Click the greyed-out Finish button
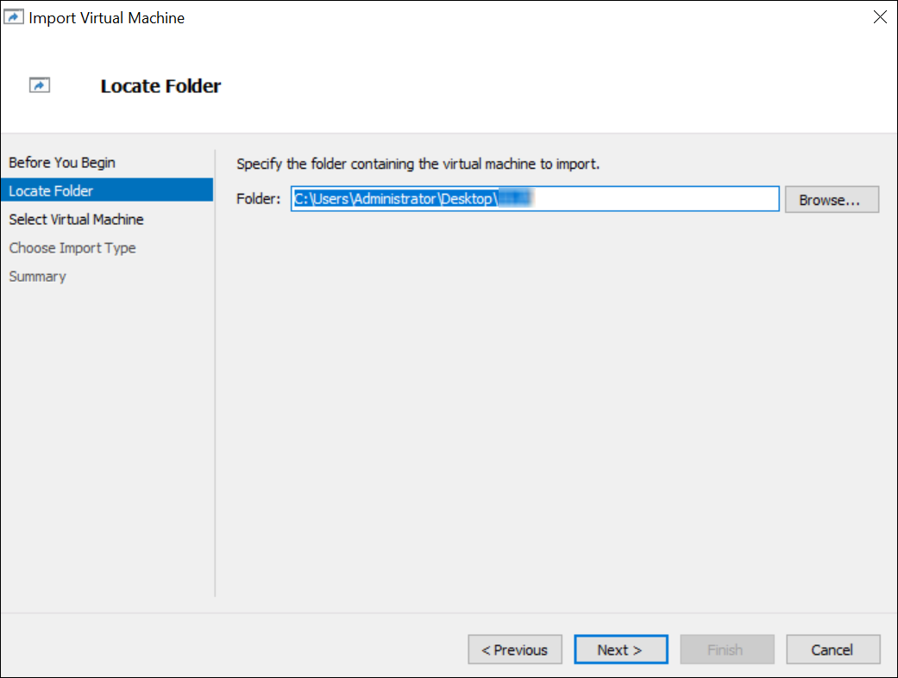 tap(726, 650)
